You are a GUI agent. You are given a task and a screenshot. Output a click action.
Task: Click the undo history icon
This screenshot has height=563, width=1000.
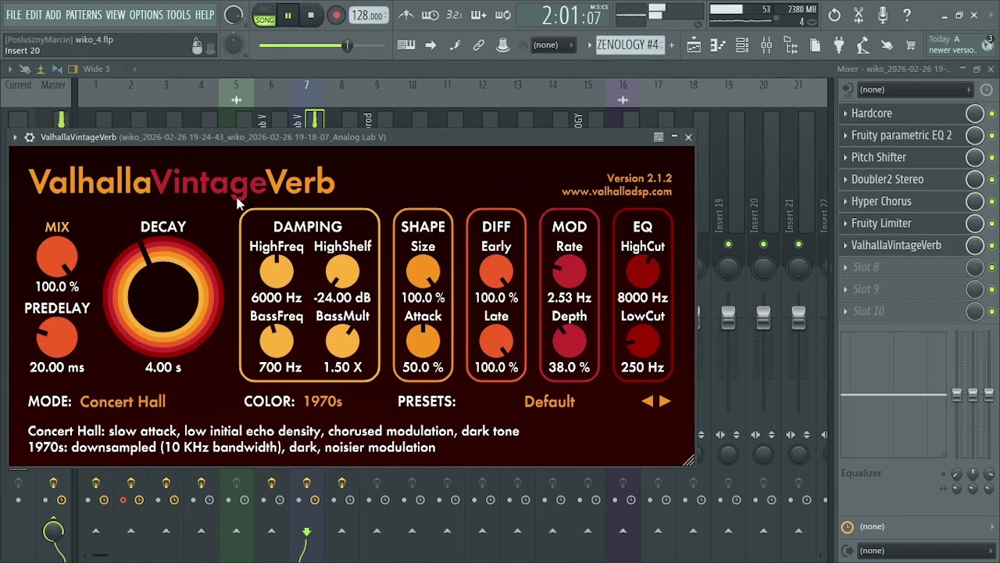pyautogui.click(x=834, y=15)
